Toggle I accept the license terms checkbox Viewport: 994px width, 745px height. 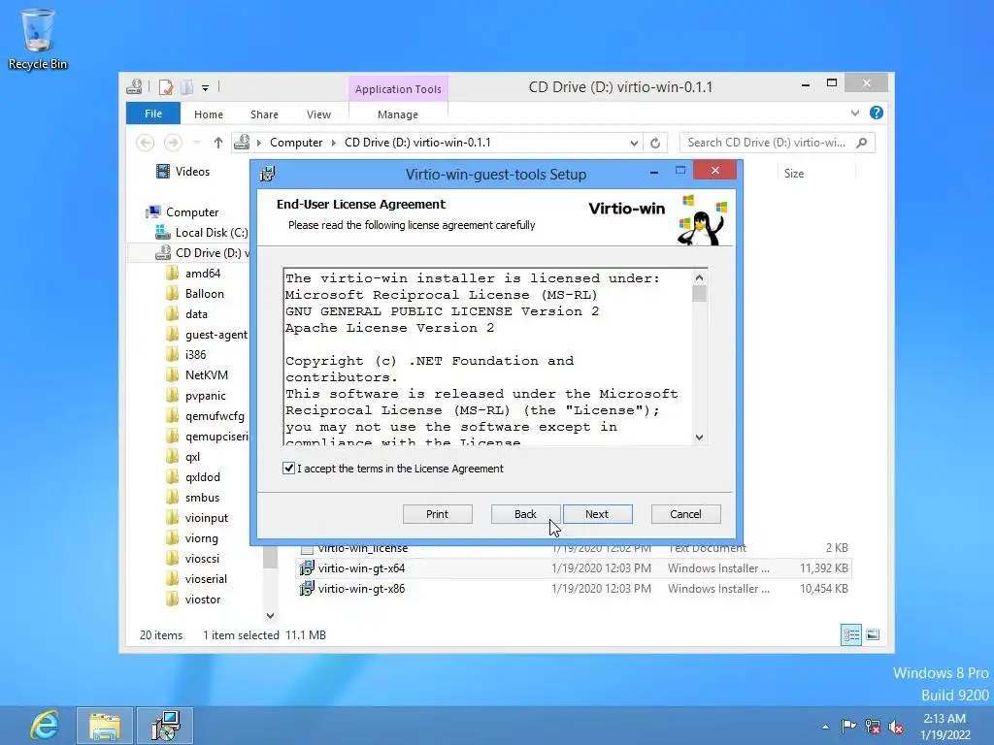(x=288, y=469)
